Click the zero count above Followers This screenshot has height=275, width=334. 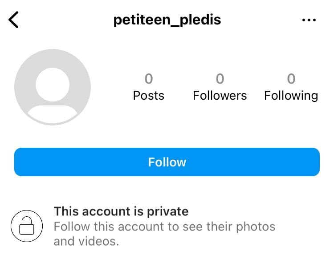click(x=220, y=79)
